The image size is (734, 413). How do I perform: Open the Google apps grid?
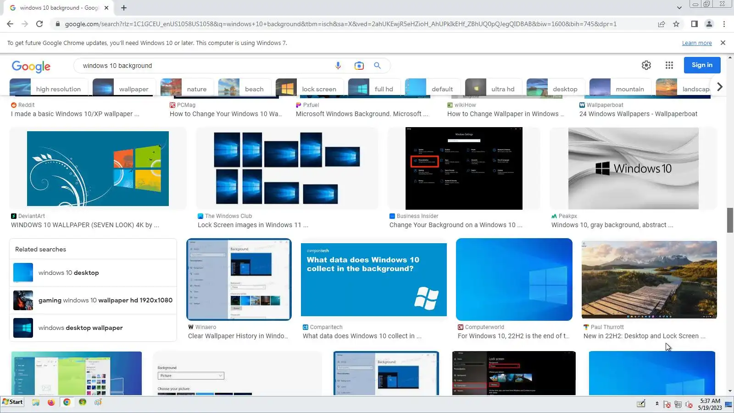tap(669, 65)
